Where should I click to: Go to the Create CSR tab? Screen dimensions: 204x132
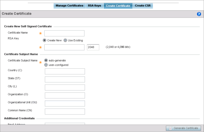[x=143, y=6]
